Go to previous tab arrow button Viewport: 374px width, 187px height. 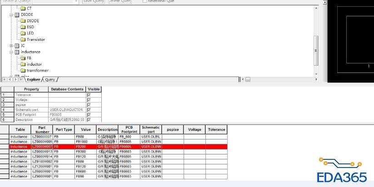(x=10, y=79)
